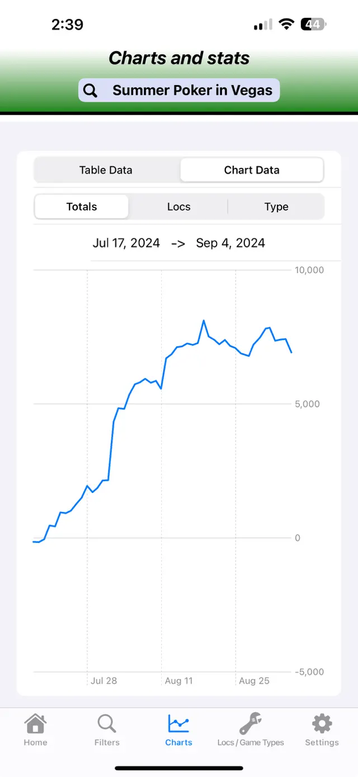Tap the Settings label in bottom navigation
Image resolution: width=358 pixels, height=777 pixels.
pos(322,742)
